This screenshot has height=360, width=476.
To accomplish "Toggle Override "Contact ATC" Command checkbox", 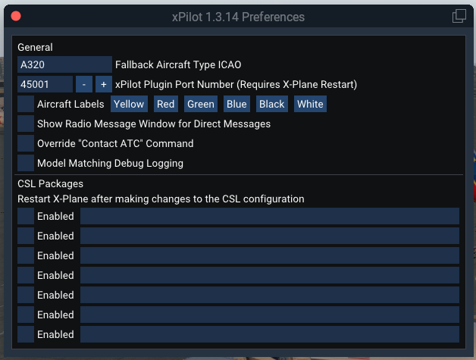I will tap(26, 143).
